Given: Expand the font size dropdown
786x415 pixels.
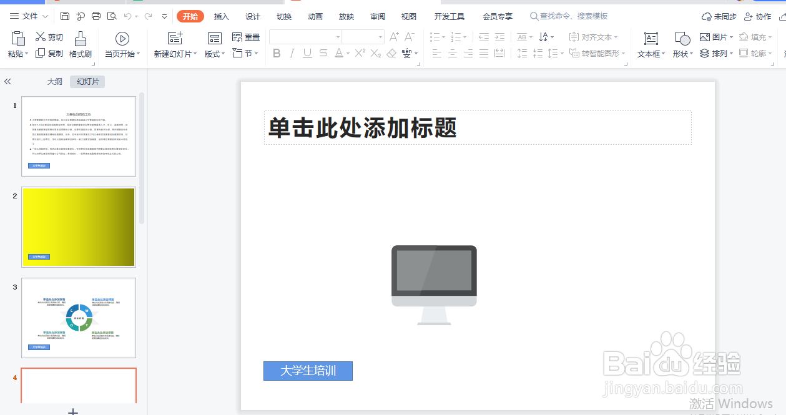Looking at the screenshot, I should (x=380, y=36).
